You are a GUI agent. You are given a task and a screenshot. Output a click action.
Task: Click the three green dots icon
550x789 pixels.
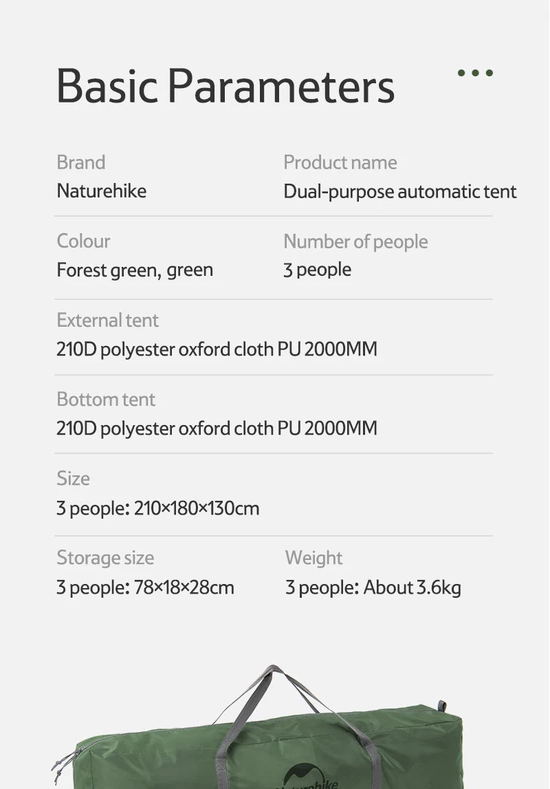(475, 73)
